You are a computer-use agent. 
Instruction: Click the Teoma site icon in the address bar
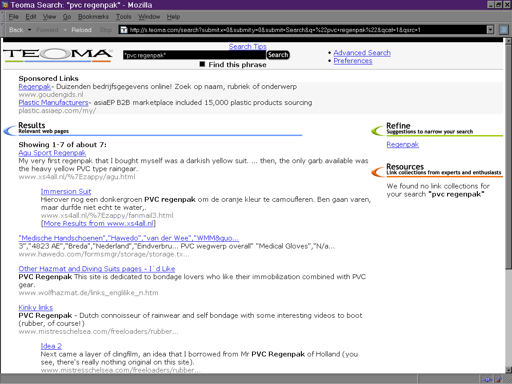(x=124, y=30)
